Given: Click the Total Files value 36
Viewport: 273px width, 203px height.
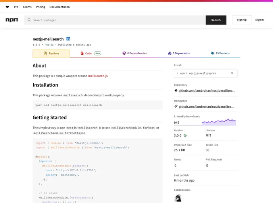Looking at the screenshot, I should point(208,150).
